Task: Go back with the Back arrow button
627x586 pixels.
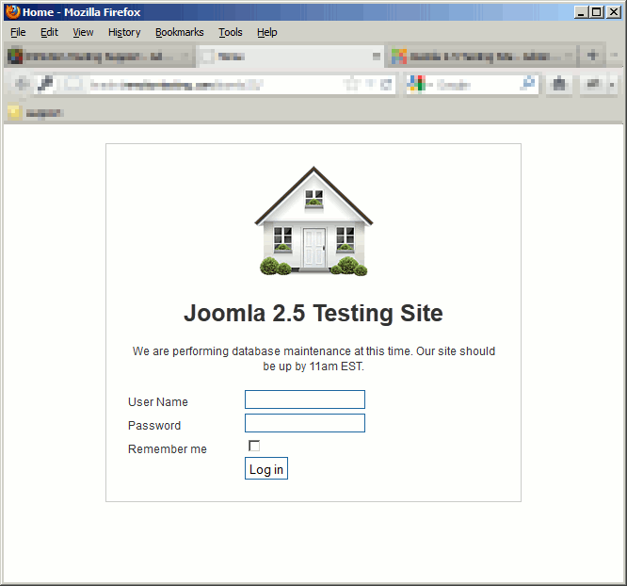Action: point(22,84)
